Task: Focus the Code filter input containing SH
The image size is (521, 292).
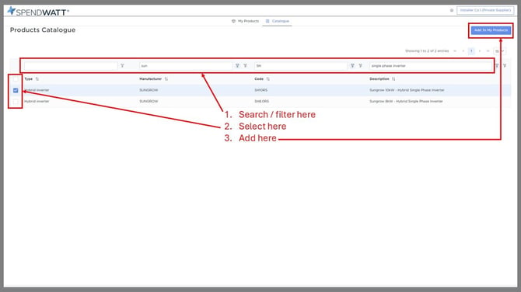Action: coord(301,66)
